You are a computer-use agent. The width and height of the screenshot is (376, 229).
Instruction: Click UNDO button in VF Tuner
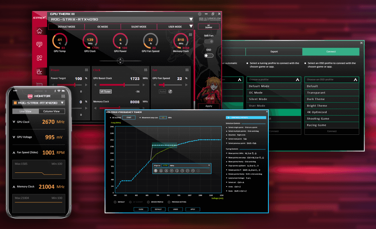pyautogui.click(x=176, y=209)
